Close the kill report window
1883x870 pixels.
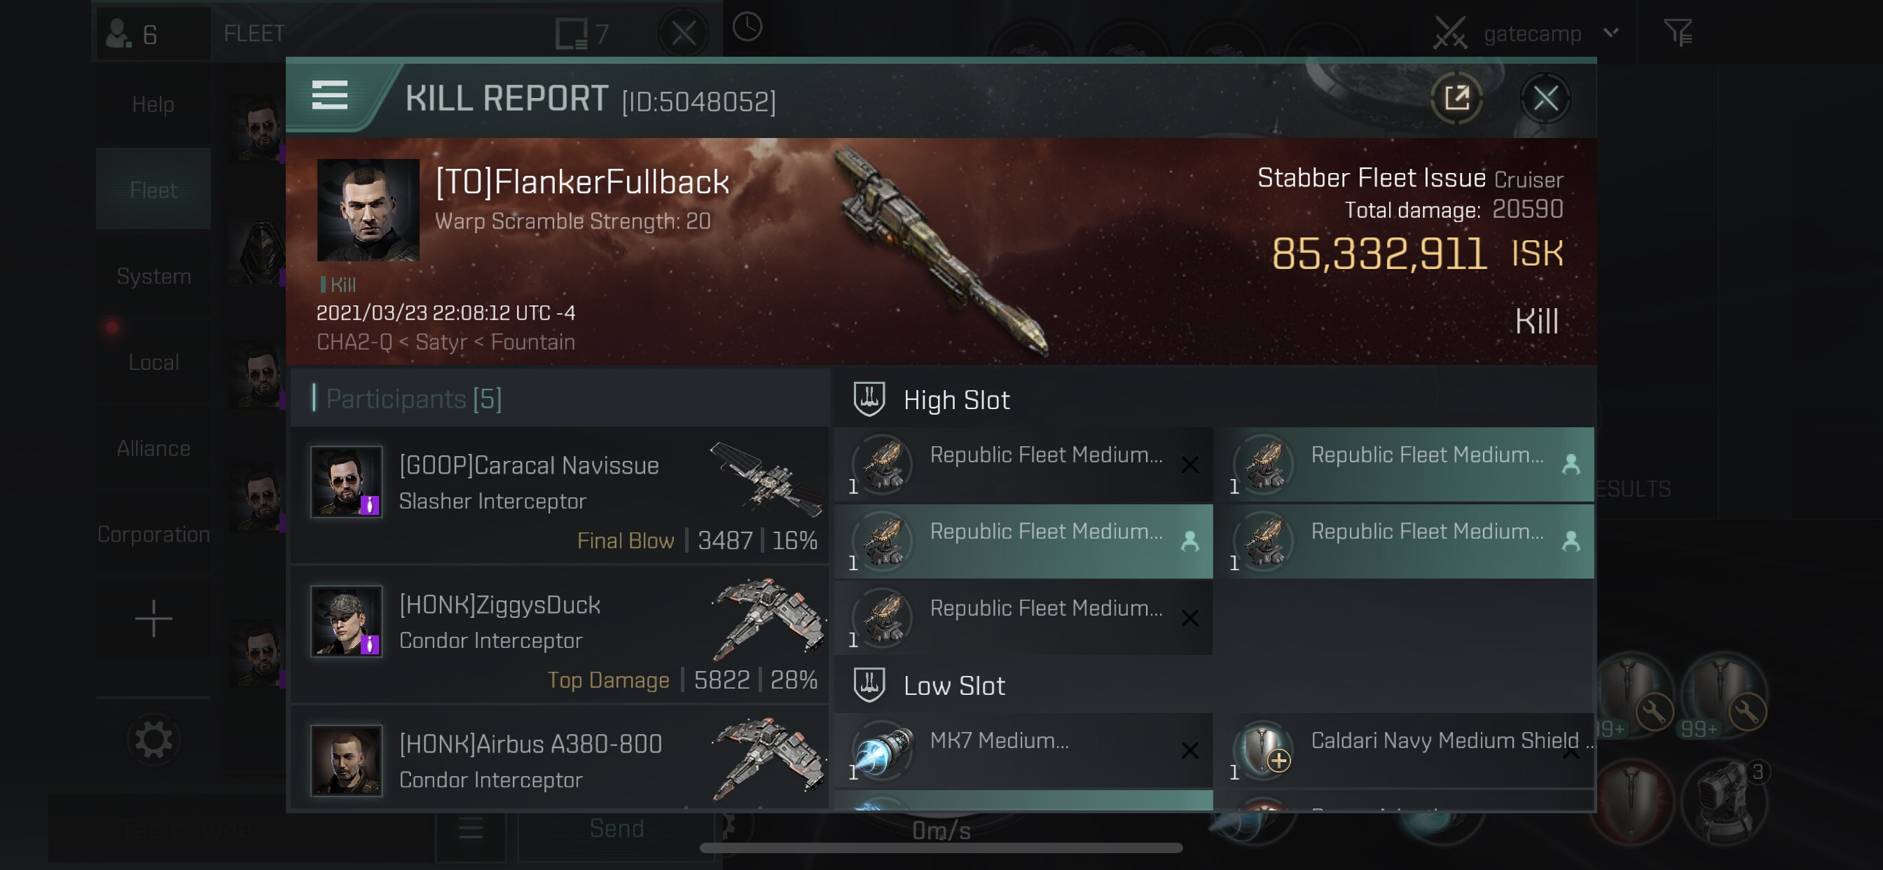[1545, 98]
